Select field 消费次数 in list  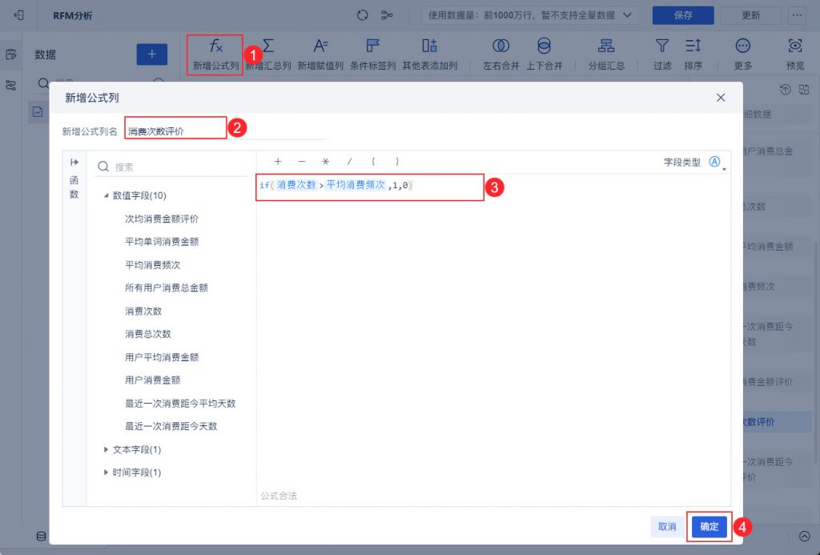(143, 311)
